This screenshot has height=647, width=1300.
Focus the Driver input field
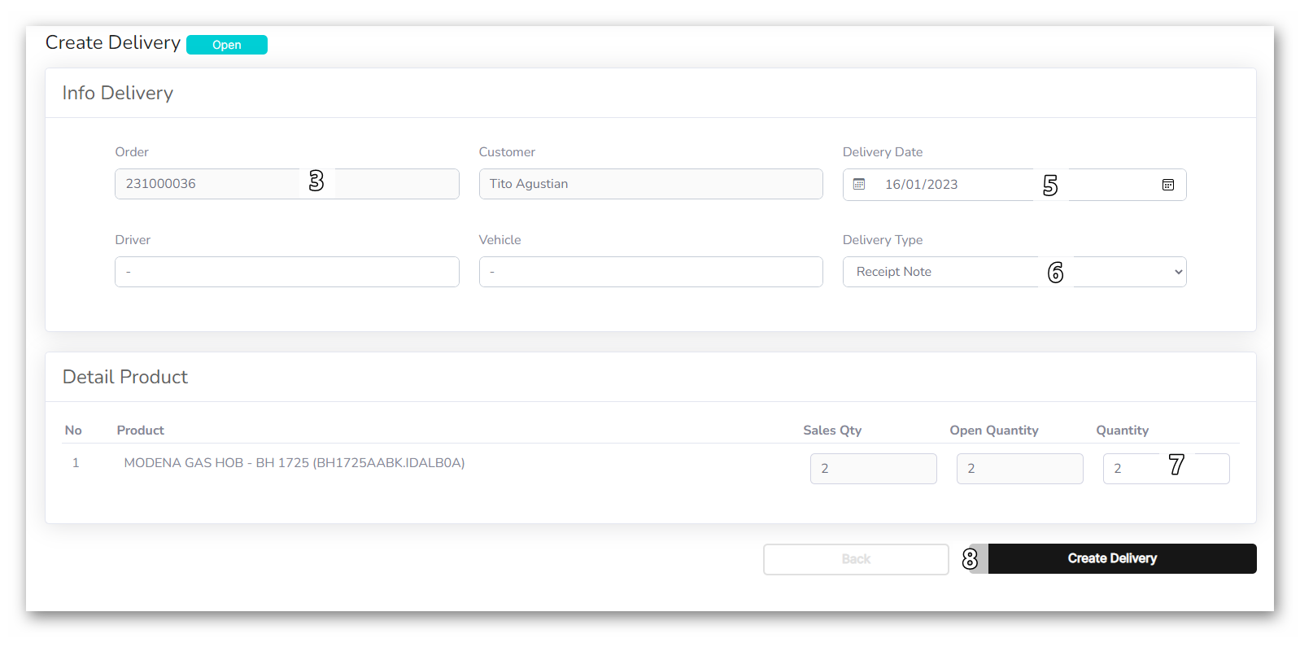[286, 272]
